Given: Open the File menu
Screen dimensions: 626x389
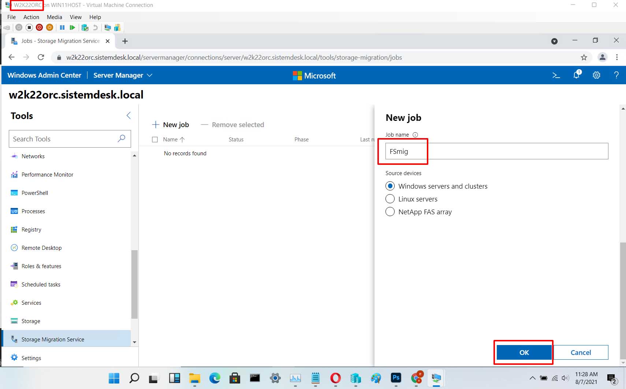Looking at the screenshot, I should 11,17.
